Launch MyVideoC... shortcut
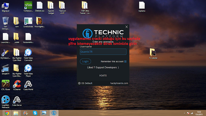 5,54
